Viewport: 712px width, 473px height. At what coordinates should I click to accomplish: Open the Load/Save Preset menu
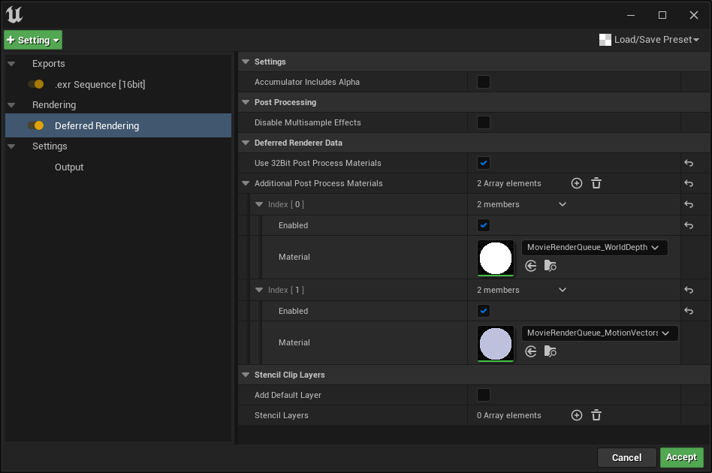point(649,39)
